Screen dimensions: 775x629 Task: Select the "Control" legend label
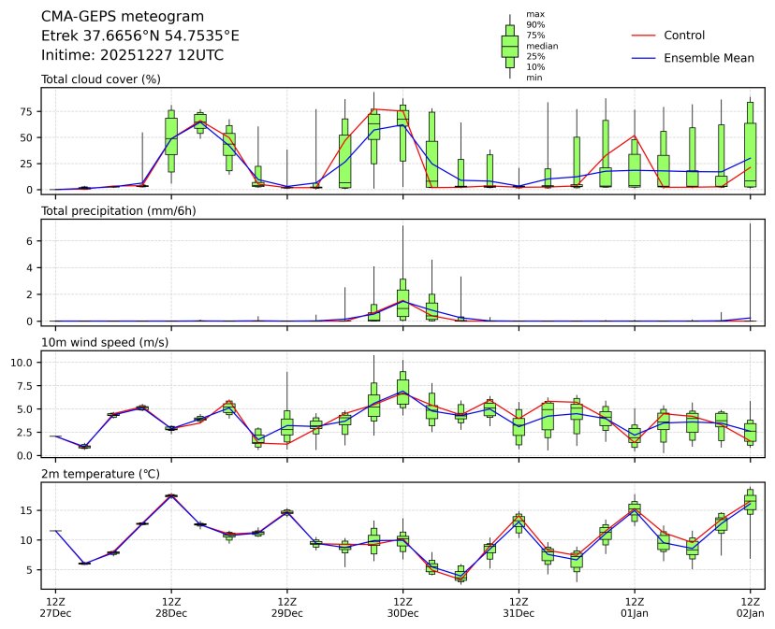(x=684, y=36)
